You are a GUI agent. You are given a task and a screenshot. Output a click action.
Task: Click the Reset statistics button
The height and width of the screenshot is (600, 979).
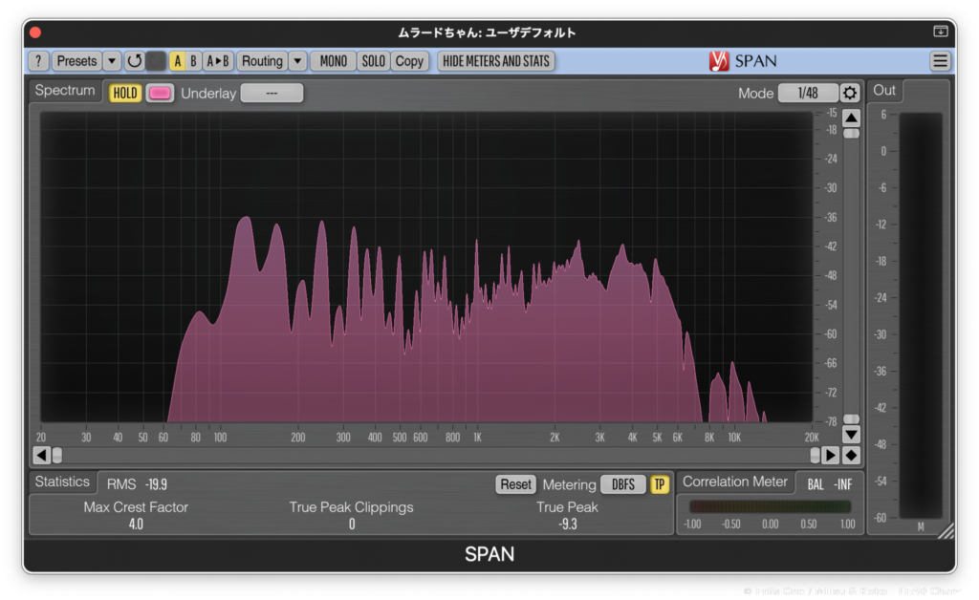515,484
